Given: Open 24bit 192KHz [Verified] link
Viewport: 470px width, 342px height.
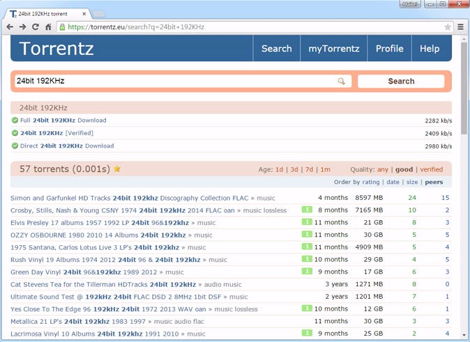Looking at the screenshot, I should [56, 133].
